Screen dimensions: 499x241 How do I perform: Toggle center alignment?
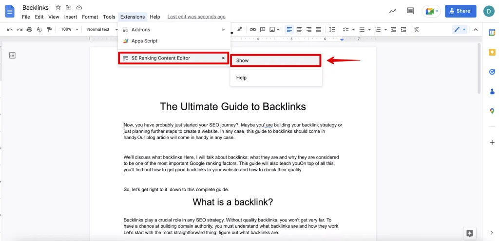[x=299, y=30]
